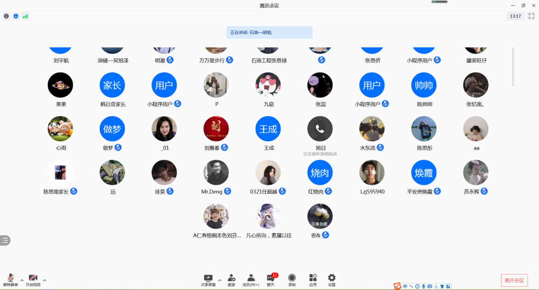
Task: Check the green network signal icon
Action: point(25,16)
